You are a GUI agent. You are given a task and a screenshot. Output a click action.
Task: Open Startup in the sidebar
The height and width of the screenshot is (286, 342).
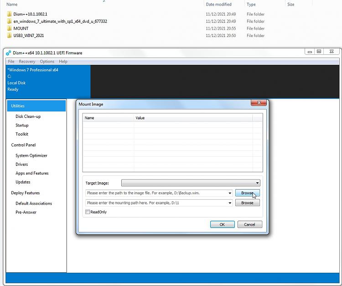pyautogui.click(x=22, y=125)
